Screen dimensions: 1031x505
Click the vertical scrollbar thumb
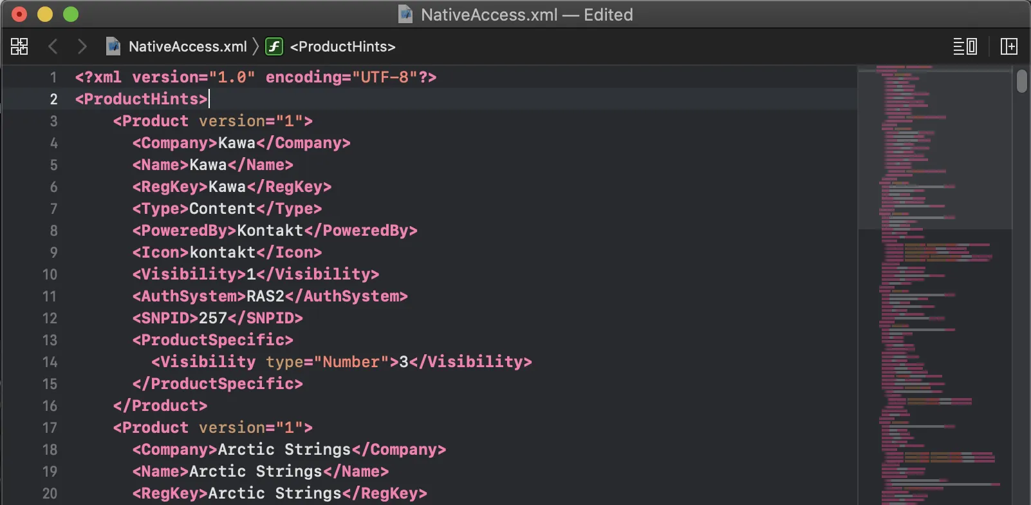pos(1022,81)
